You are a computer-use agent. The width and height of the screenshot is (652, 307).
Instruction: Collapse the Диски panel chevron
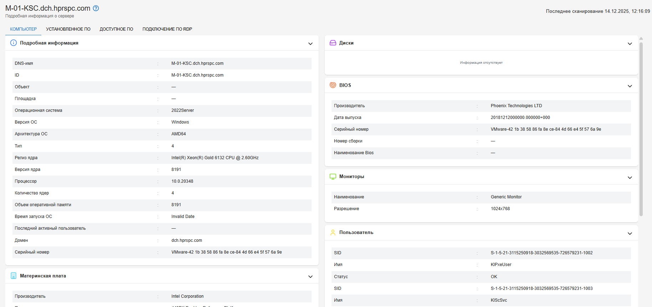click(630, 43)
